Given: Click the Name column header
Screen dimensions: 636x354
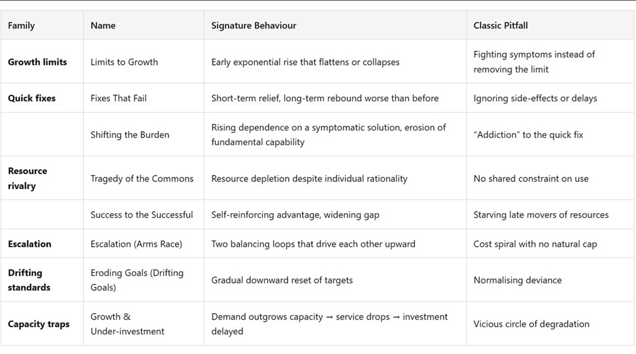Looking at the screenshot, I should tap(103, 25).
